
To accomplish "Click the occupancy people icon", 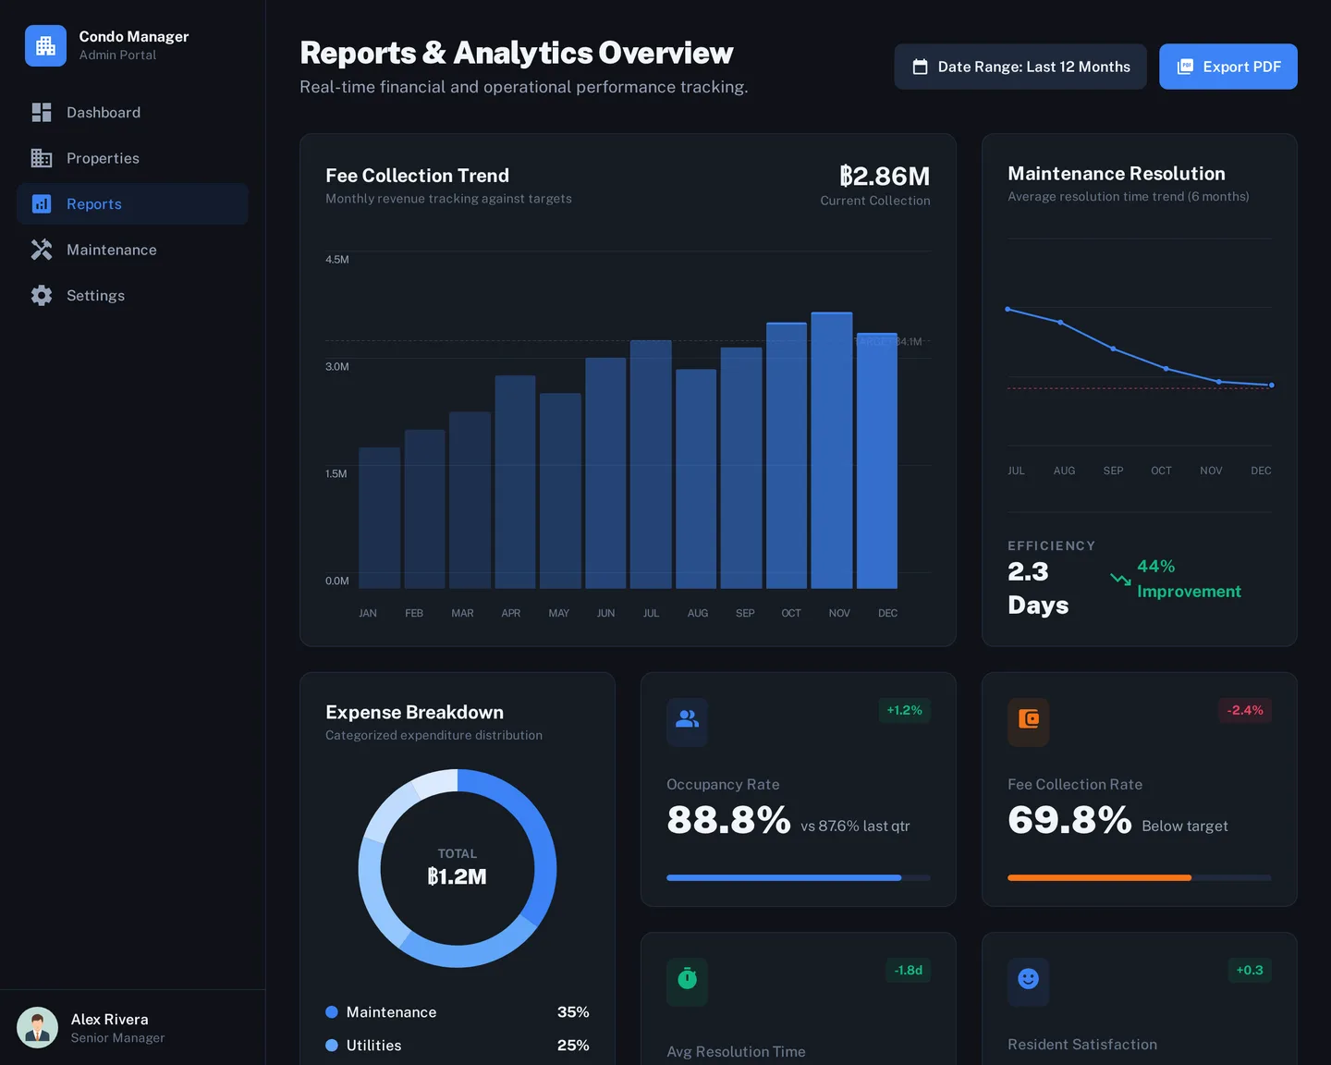I will click(687, 722).
